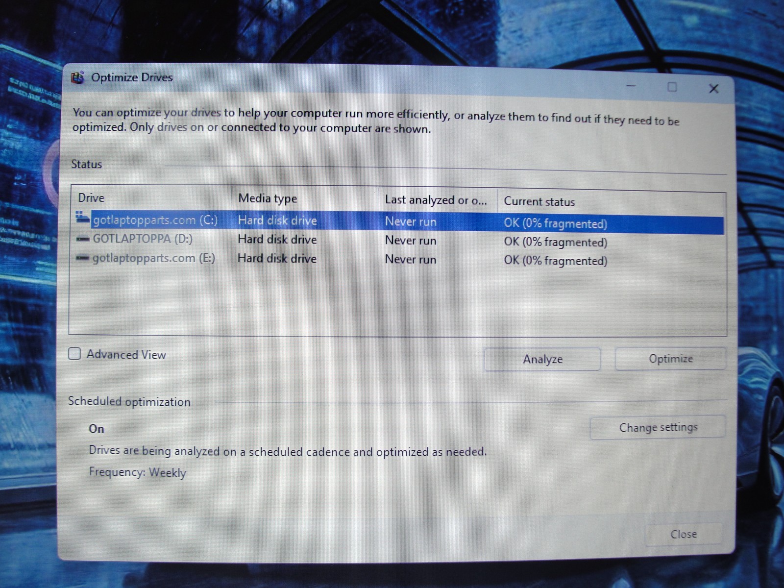784x588 pixels.
Task: Click the OK (0% fragmented) status of E: drive
Action: (555, 261)
